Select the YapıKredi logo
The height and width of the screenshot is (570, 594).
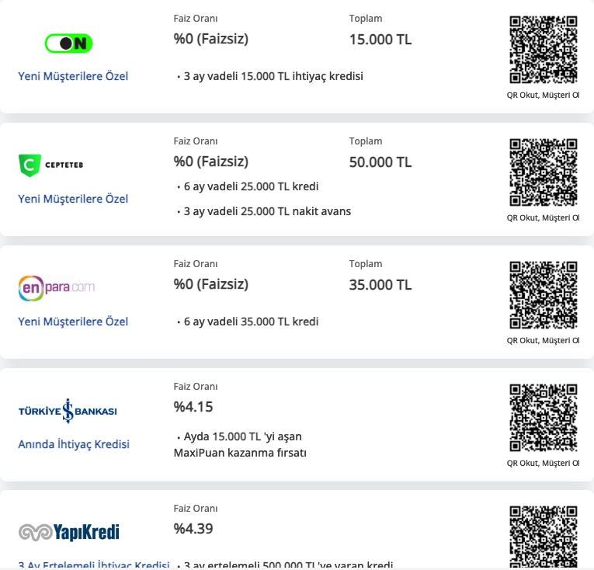tap(68, 532)
